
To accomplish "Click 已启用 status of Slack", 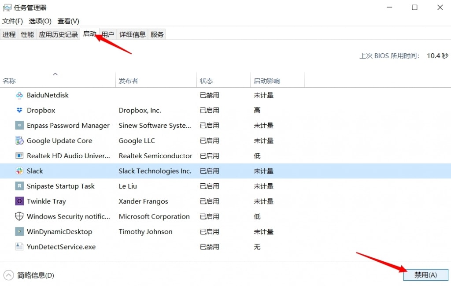I will tap(209, 171).
